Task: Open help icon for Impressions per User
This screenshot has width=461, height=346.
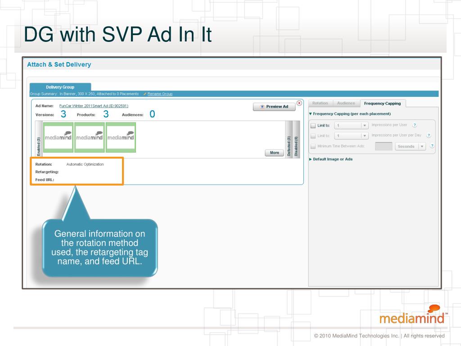Action: click(415, 125)
